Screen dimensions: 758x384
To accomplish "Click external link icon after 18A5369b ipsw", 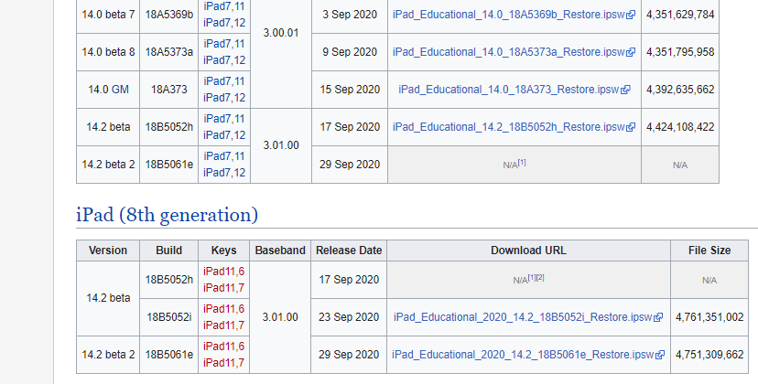I will pyautogui.click(x=631, y=15).
